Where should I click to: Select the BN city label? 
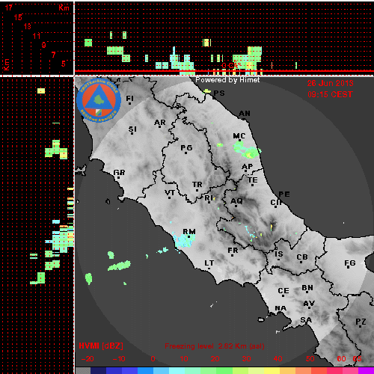click(307, 288)
